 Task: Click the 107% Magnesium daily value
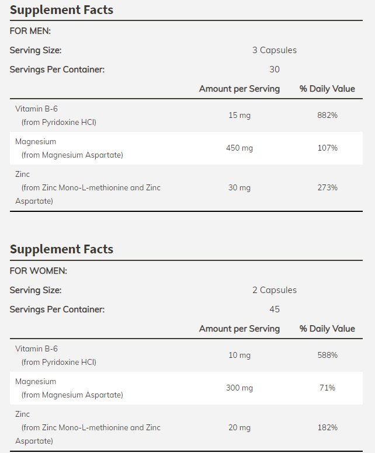point(327,148)
